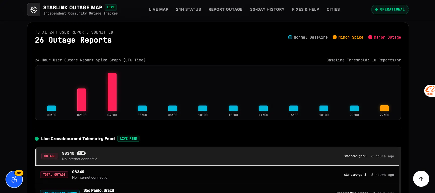This screenshot has width=435, height=193.
Task: Click the scroll-to-top arrow button
Action: coord(421,179)
